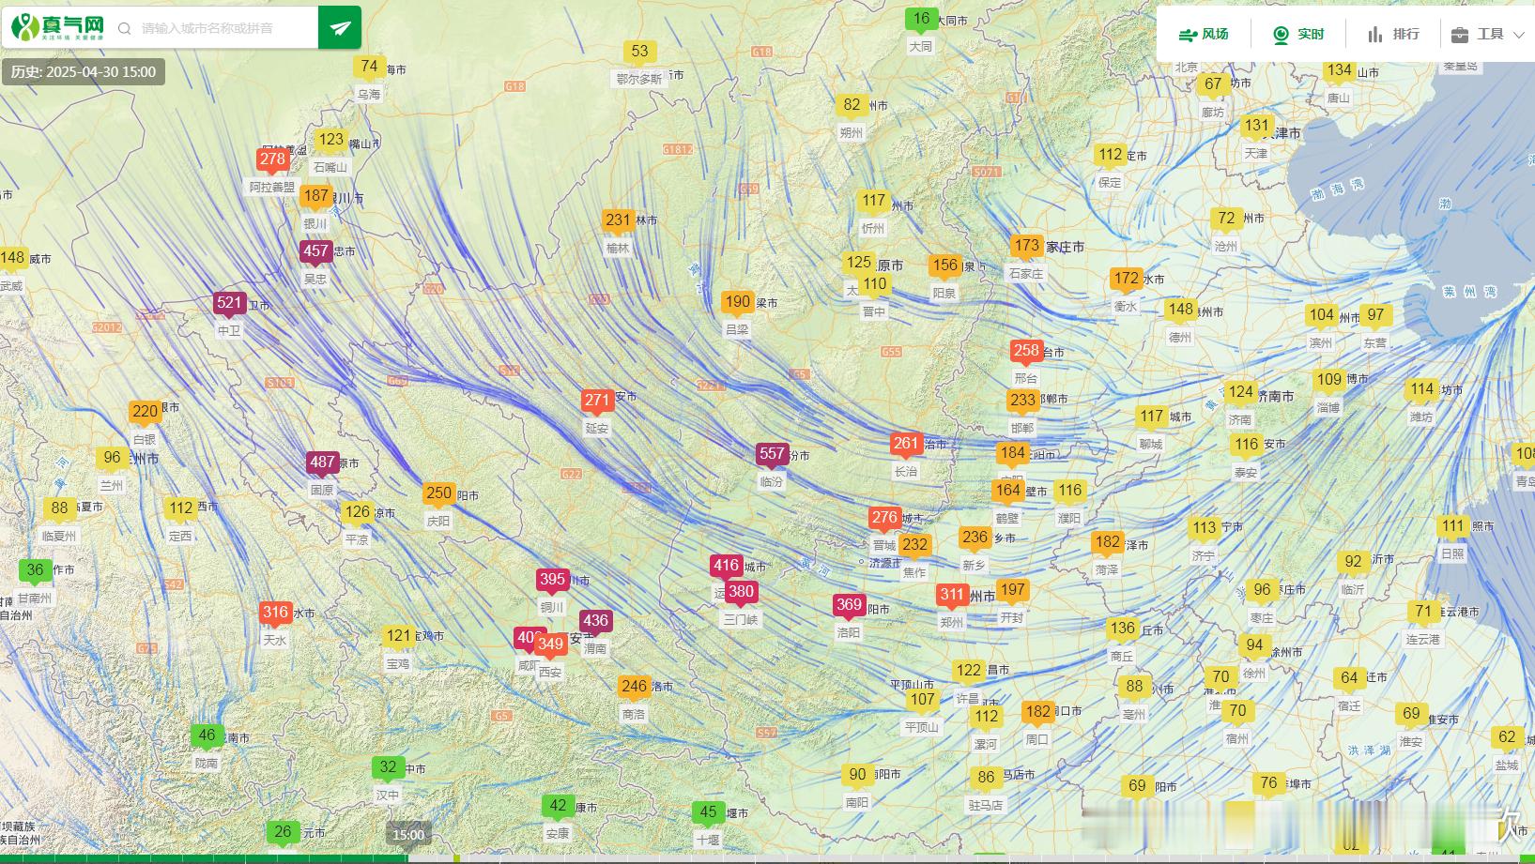
Task: Open the 134 唐山 marker
Action: point(1339,70)
